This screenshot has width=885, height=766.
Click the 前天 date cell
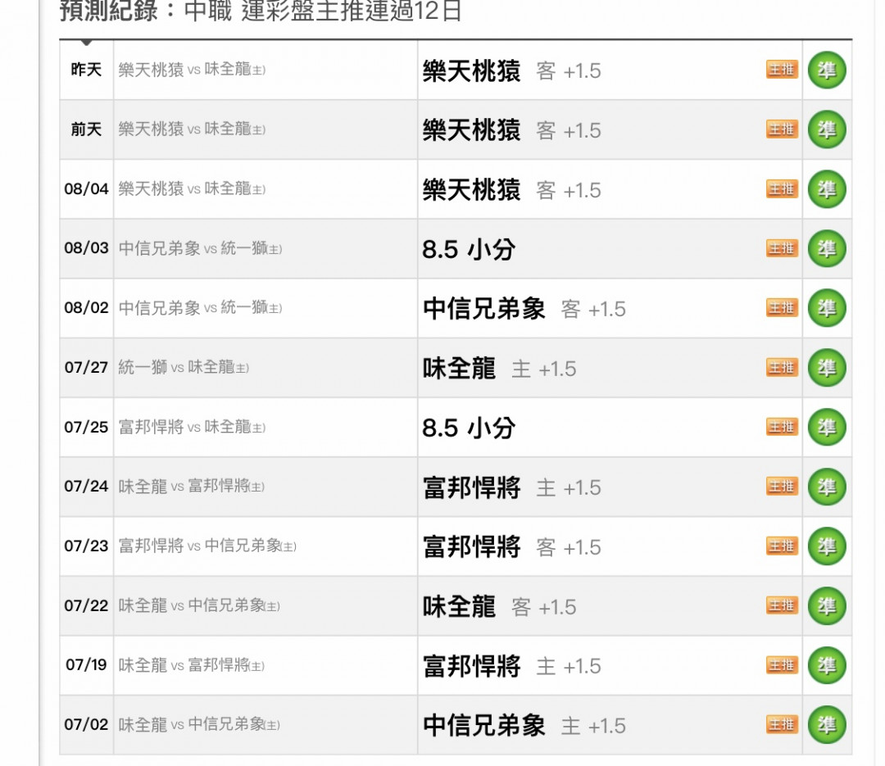click(x=86, y=129)
